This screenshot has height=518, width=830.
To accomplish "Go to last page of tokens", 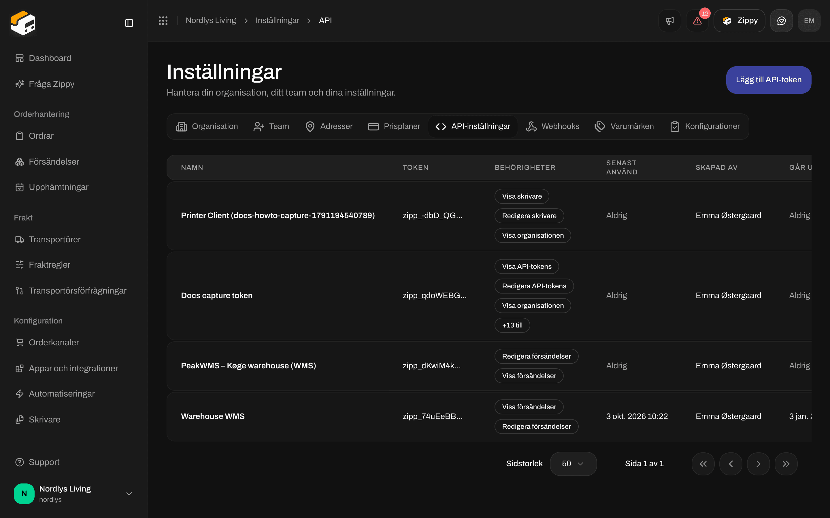I will 786,464.
